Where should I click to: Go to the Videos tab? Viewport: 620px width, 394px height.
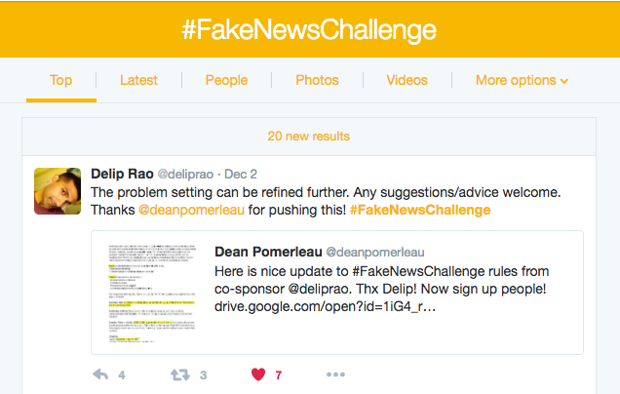click(x=407, y=80)
